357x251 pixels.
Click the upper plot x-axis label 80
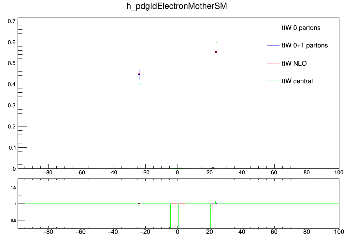pyautogui.click(x=307, y=173)
